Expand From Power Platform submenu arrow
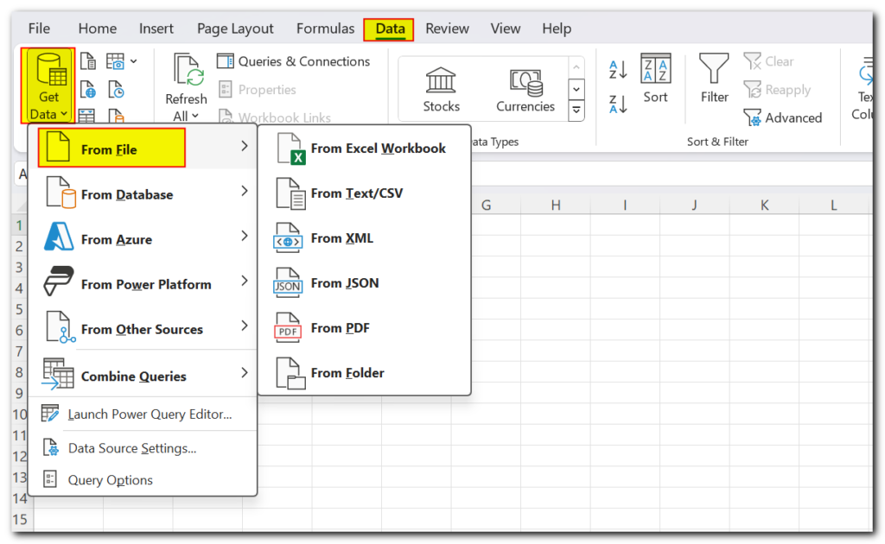 (245, 281)
